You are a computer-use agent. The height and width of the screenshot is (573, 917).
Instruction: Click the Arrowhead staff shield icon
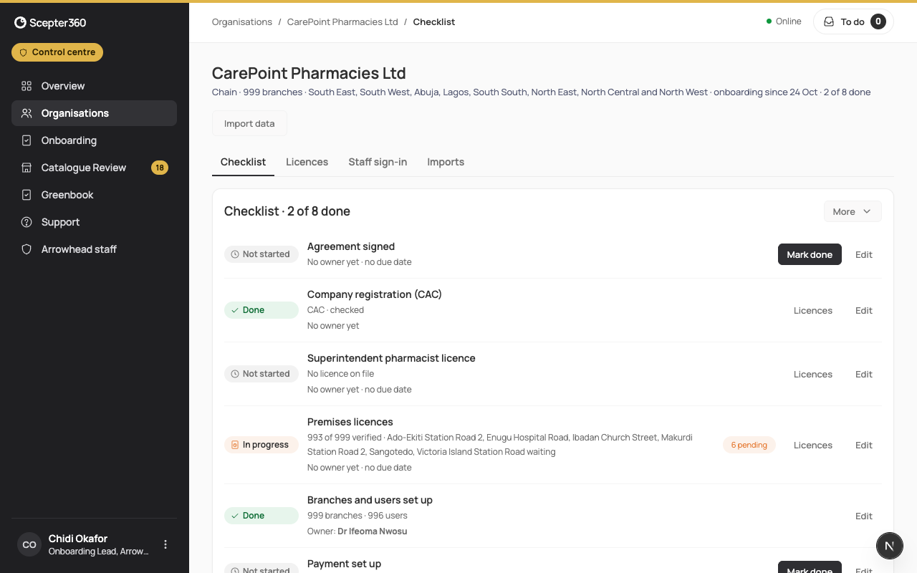pos(27,249)
